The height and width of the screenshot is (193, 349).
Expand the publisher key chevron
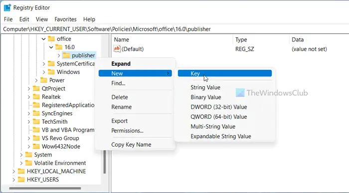tap(59, 55)
